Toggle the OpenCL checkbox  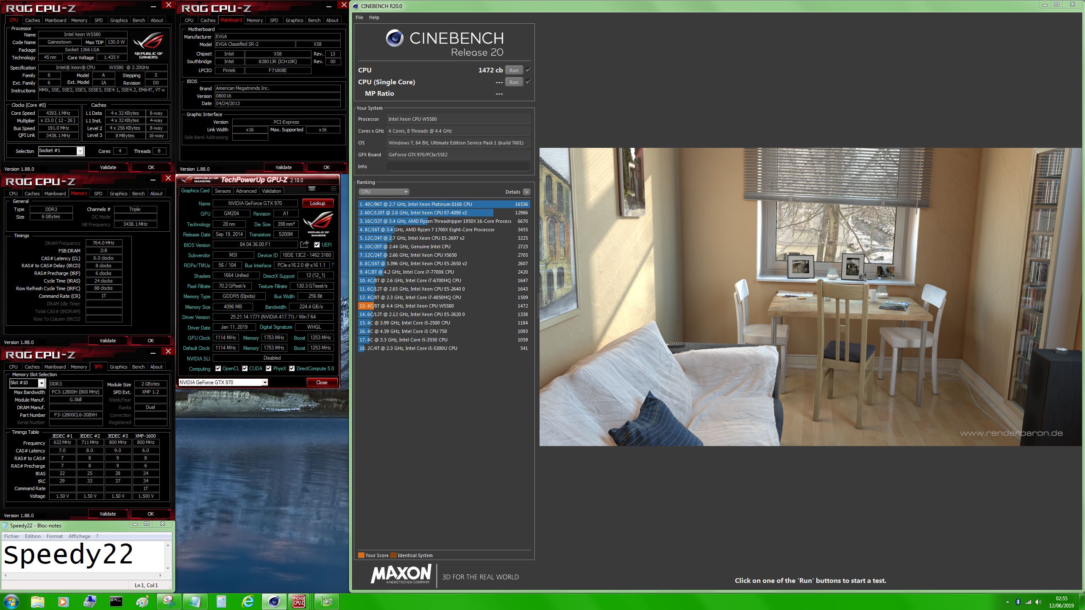coord(218,369)
